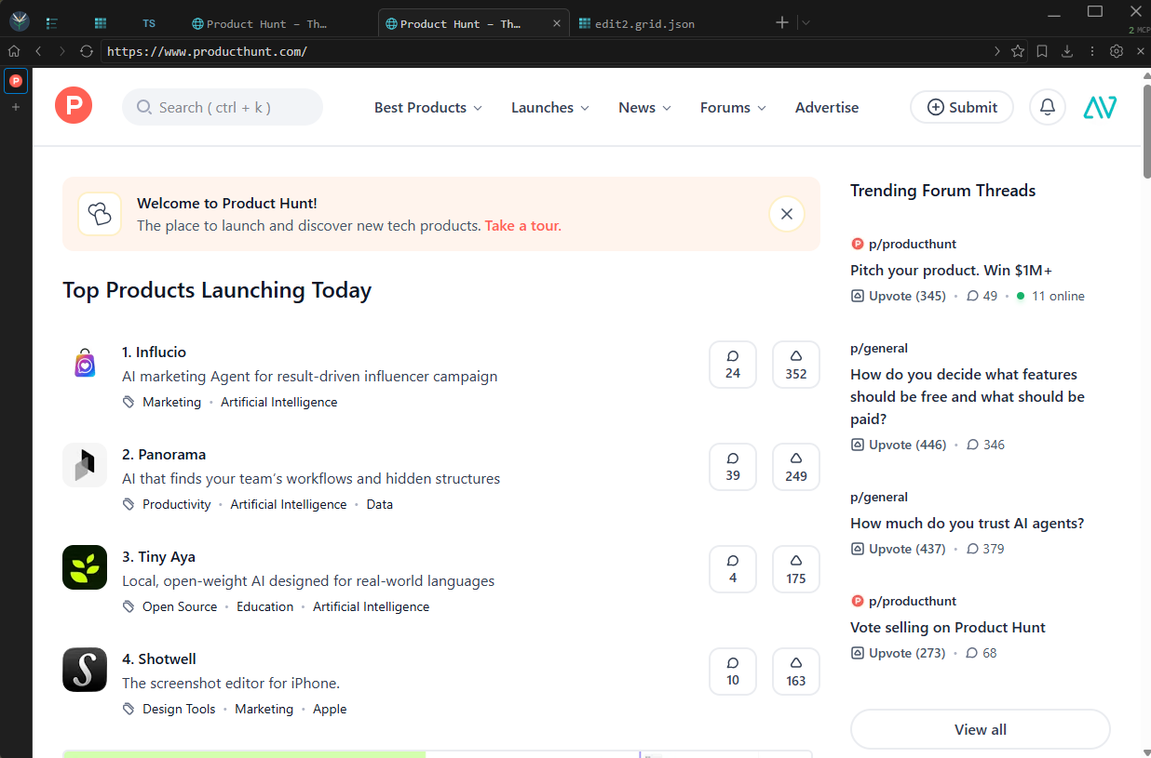Click the Submit button
This screenshot has width=1151, height=758.
click(x=962, y=107)
